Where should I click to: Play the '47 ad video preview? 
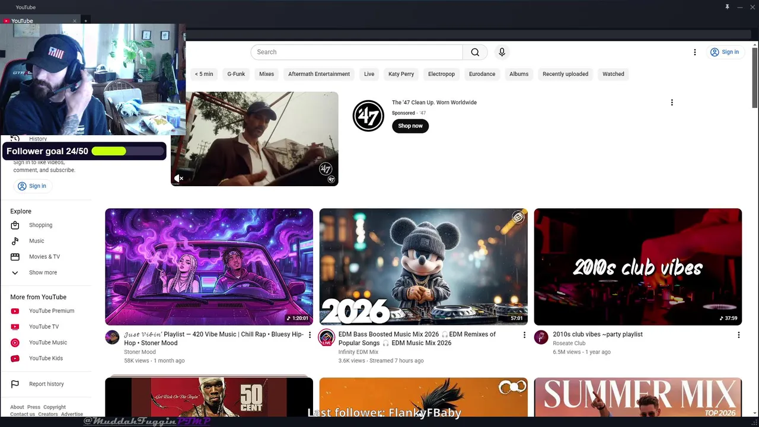click(x=254, y=139)
